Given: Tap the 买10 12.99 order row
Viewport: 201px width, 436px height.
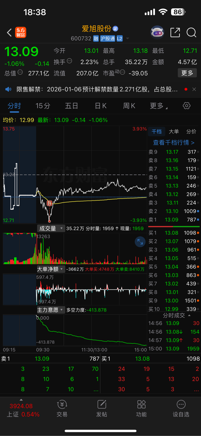Looking at the screenshot, I should pyautogui.click(x=174, y=309).
